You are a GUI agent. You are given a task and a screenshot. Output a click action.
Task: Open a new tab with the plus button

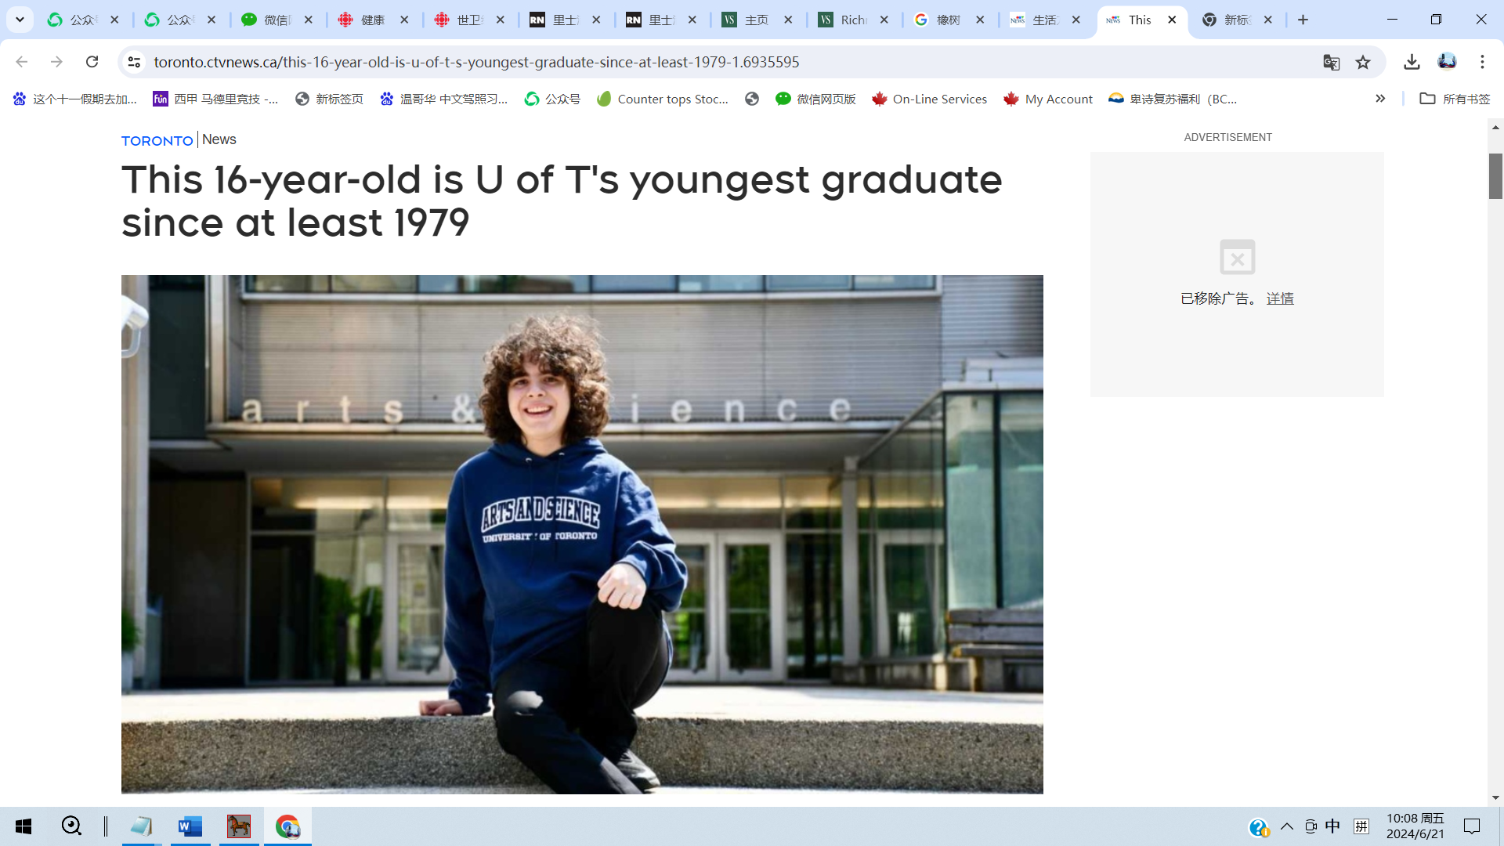(x=1303, y=20)
